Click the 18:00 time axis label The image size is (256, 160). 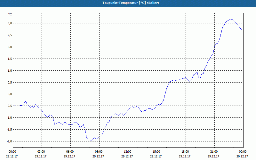186,152
